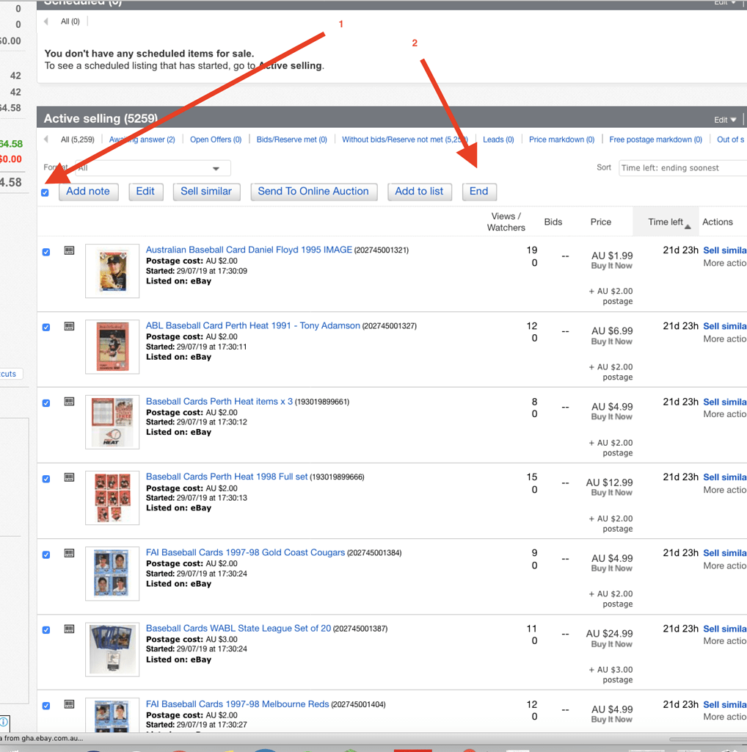Open Gold Coast Cougars cards thumbnail
The image size is (747, 752).
(112, 574)
